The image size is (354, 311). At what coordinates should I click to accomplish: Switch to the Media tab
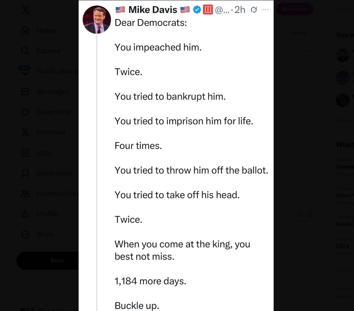tap(299, 33)
